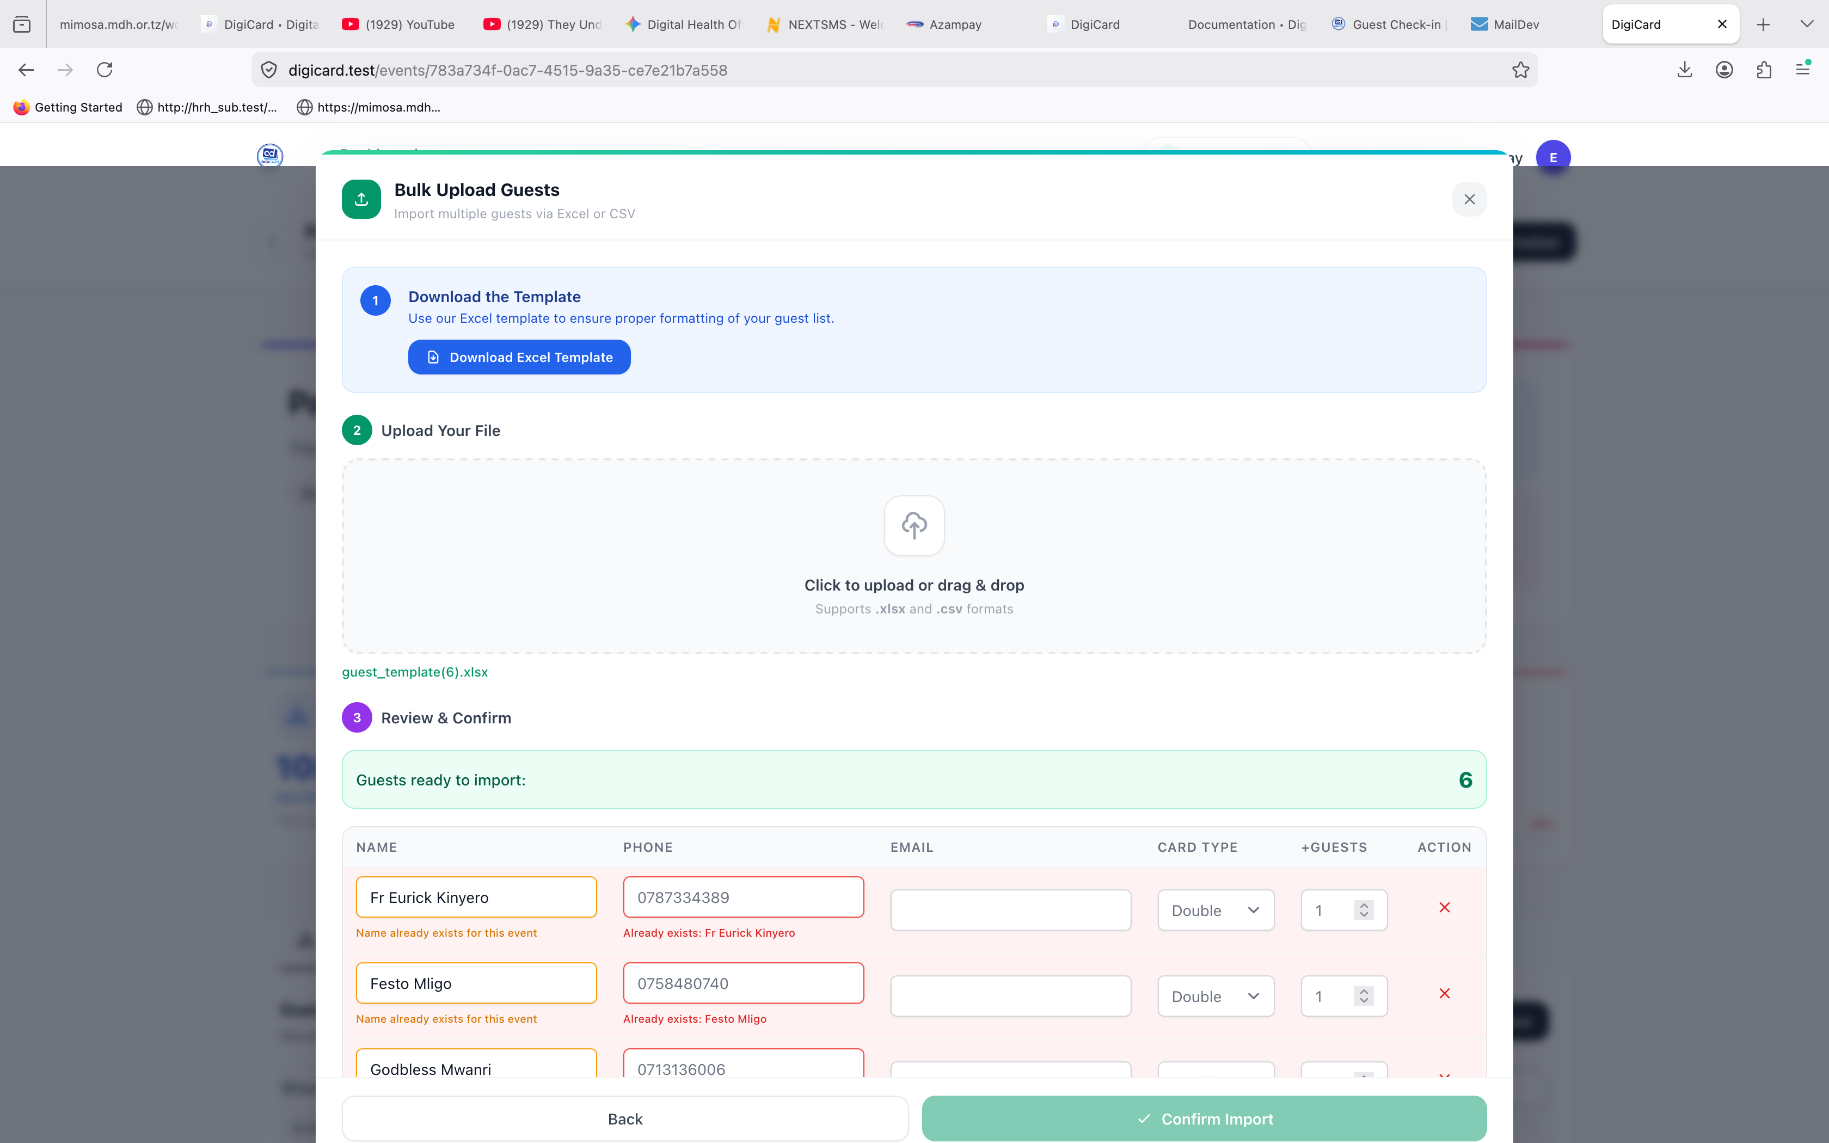Open card type dropdown for Fr Eurick Kinyero
1829x1143 pixels.
(1216, 910)
